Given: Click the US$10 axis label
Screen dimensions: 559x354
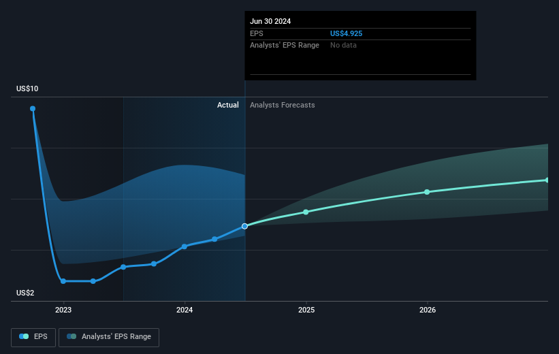Looking at the screenshot, I should 27,88.
